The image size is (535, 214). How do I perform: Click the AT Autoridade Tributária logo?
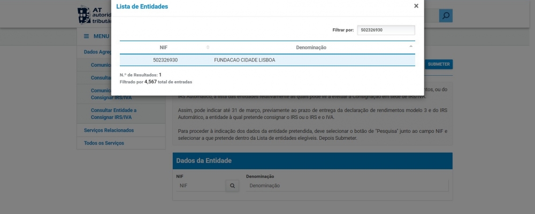pyautogui.click(x=94, y=14)
